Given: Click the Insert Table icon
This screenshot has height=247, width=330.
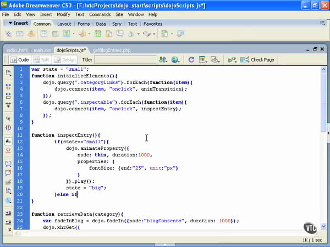Looking at the screenshot, I should (x=43, y=34).
